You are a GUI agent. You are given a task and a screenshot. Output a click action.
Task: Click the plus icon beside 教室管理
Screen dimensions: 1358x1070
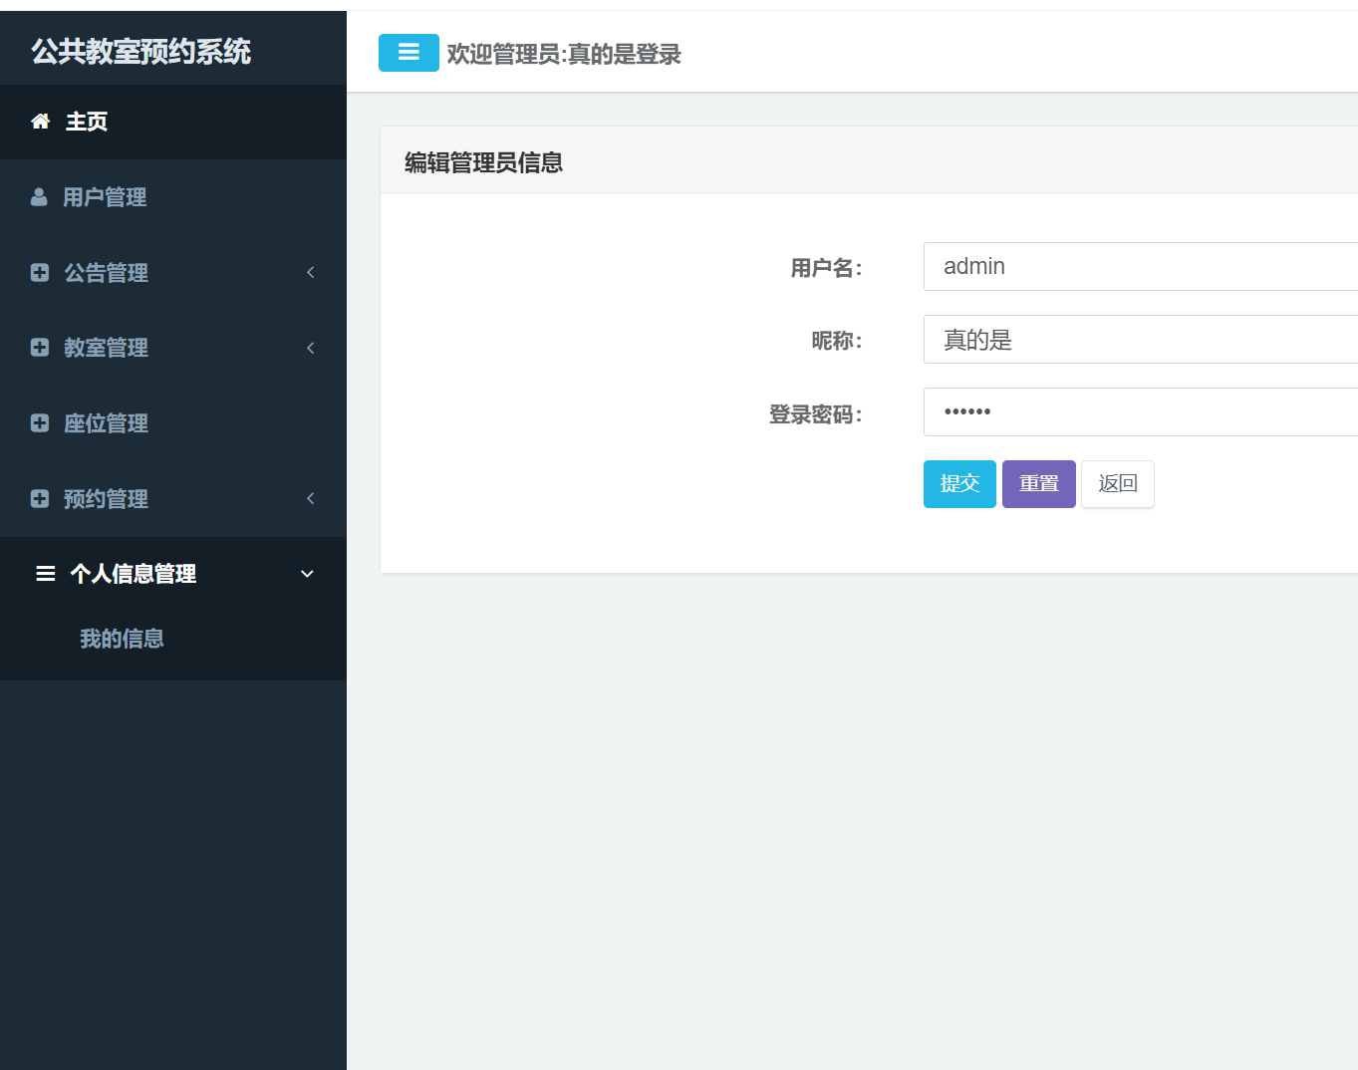(40, 348)
